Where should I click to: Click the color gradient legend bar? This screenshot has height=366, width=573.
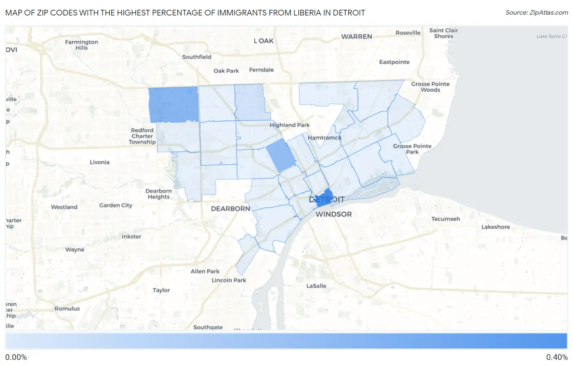point(286,341)
